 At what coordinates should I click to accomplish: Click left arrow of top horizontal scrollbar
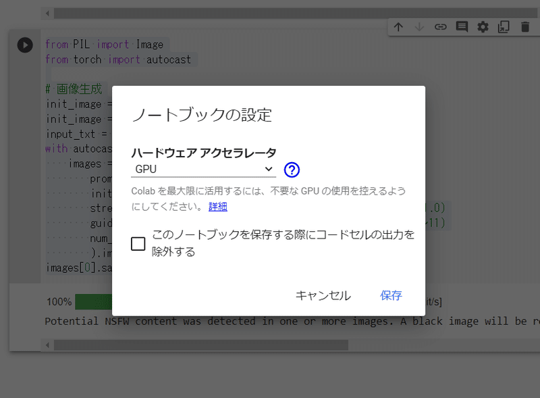(x=47, y=14)
